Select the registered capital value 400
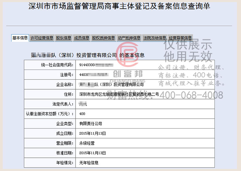The width and height of the screenshot is (241, 171). coord(82,114)
